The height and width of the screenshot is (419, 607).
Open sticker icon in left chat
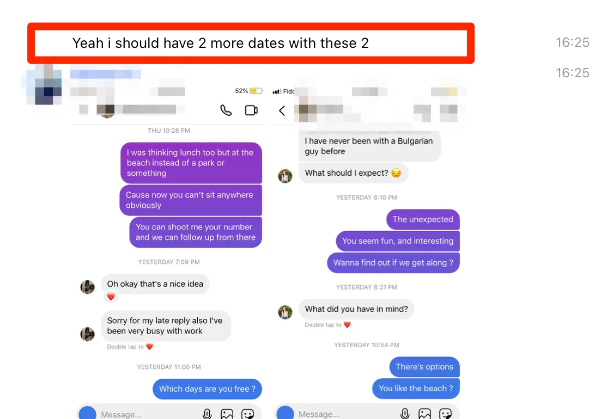pos(247,414)
